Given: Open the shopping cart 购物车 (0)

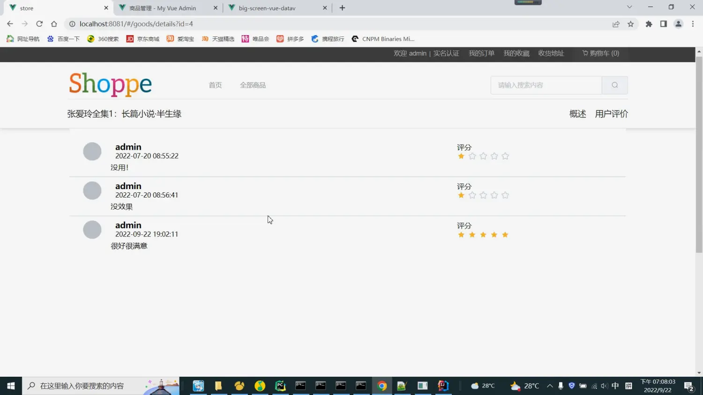Looking at the screenshot, I should click(600, 53).
